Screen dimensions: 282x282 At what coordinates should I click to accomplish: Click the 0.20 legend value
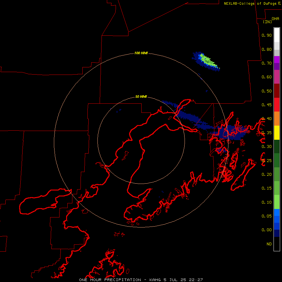coord(267,175)
